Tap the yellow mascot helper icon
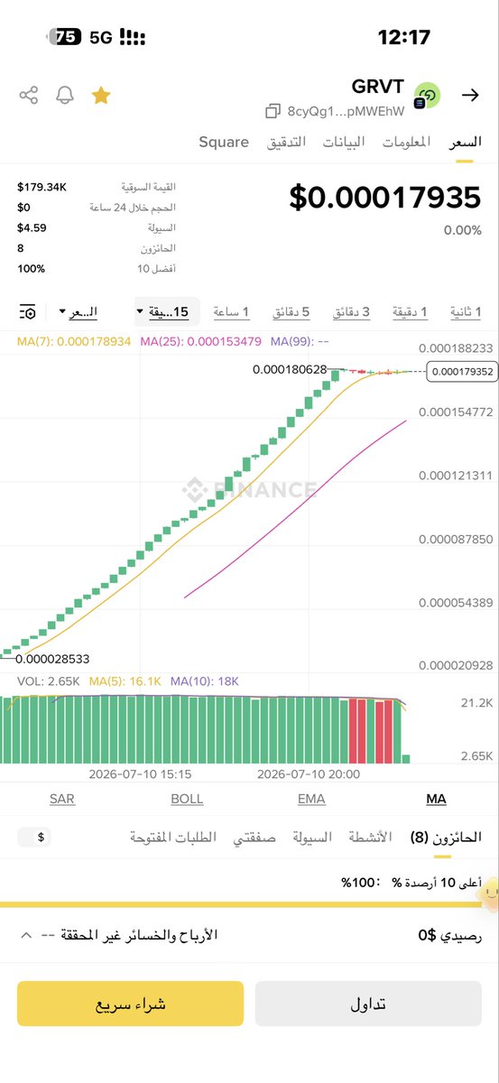Screen dimensions: 499x1083 (487, 895)
